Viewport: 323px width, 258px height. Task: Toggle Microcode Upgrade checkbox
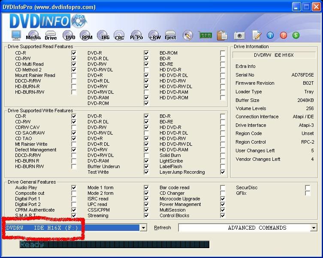pos(223,199)
